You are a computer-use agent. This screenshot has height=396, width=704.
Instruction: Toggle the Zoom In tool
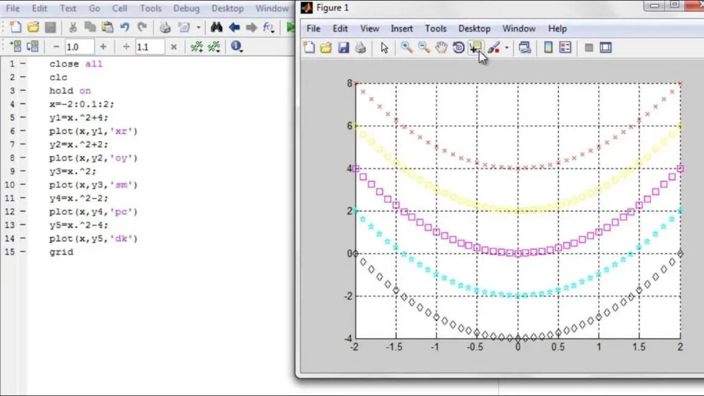point(407,47)
